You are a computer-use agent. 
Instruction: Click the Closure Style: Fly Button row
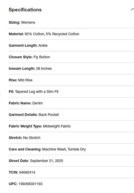tap(71, 57)
